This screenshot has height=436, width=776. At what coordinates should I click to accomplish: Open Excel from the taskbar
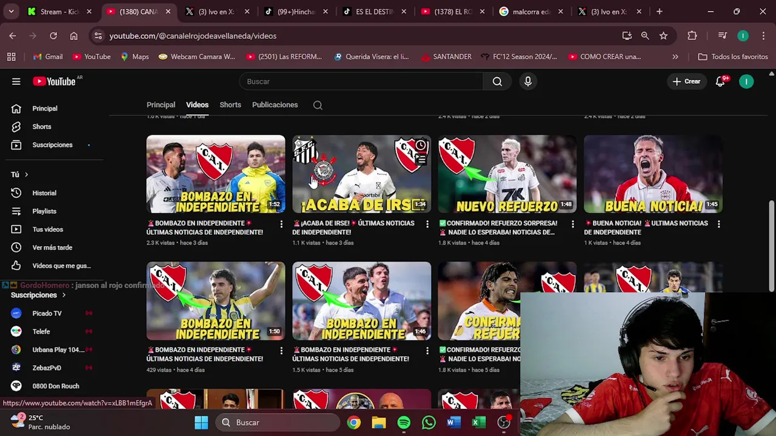[x=479, y=423]
